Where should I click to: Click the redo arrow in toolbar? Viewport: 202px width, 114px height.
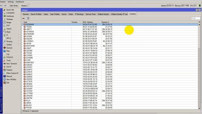pos(5,6)
